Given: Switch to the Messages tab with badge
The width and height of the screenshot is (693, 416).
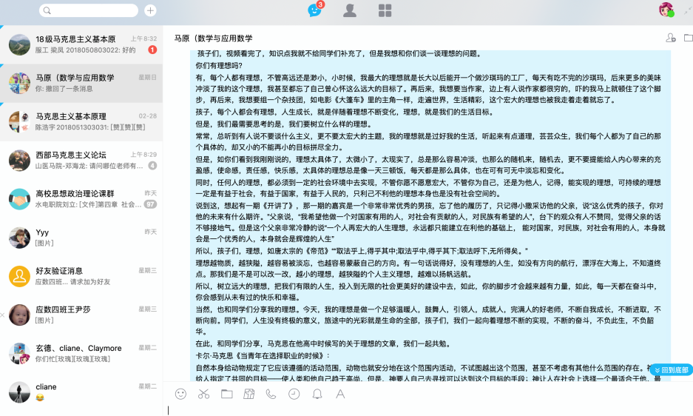Looking at the screenshot, I should 314,10.
